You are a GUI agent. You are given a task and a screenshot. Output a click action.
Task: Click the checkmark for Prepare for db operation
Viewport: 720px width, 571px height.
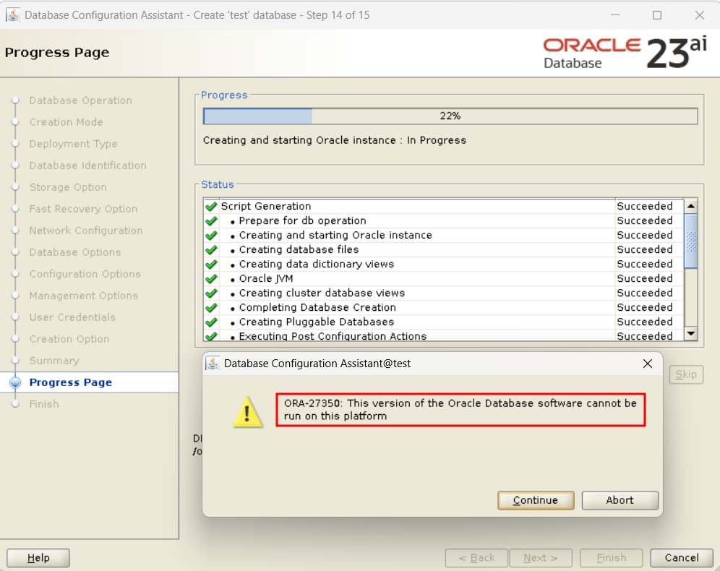211,220
